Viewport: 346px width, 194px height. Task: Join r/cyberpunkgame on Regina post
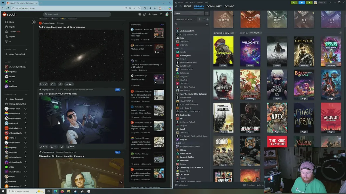click(117, 90)
